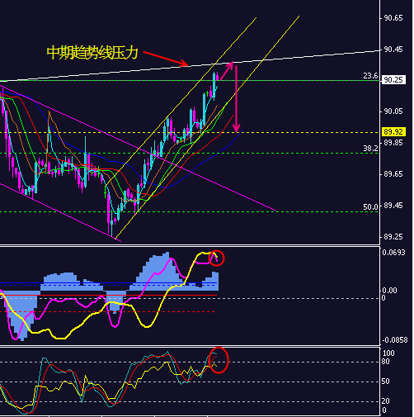
Task: Click the 50.0 Fibonacci level label
Action: point(370,206)
